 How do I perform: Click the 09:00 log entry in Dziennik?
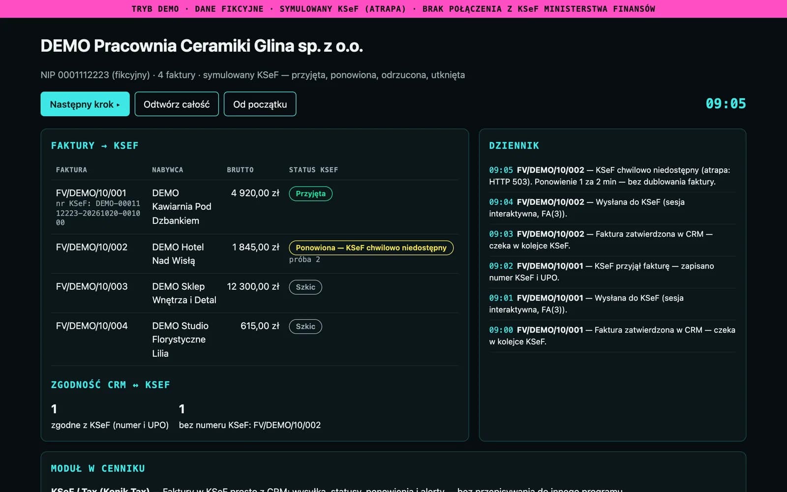(612, 336)
